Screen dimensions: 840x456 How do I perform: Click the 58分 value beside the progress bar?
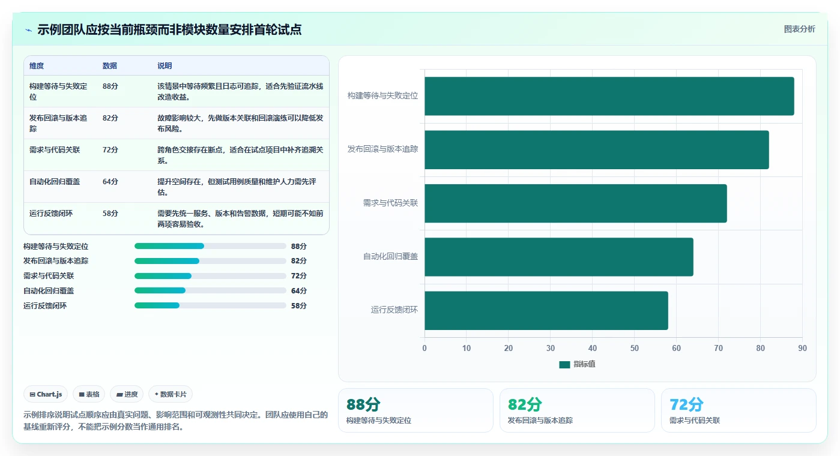[299, 305]
